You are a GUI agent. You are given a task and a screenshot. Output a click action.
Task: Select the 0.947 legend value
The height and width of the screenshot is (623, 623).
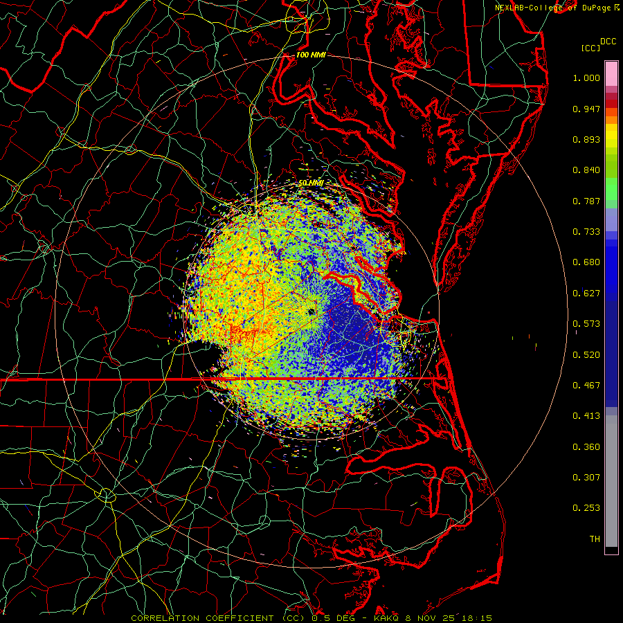(x=586, y=109)
